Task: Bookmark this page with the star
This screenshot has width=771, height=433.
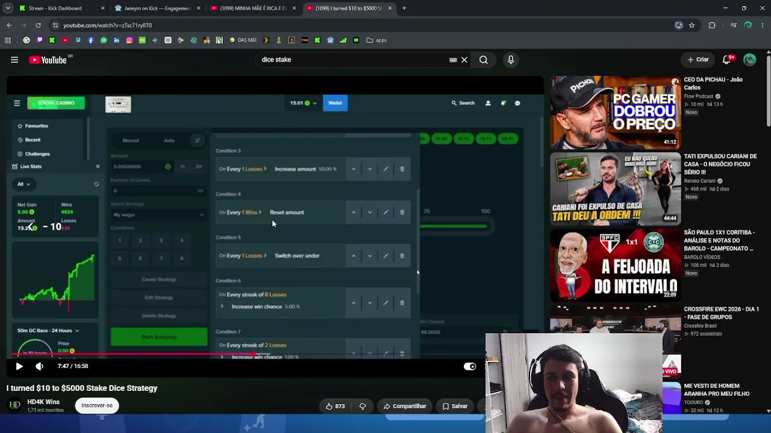Action: (x=692, y=25)
